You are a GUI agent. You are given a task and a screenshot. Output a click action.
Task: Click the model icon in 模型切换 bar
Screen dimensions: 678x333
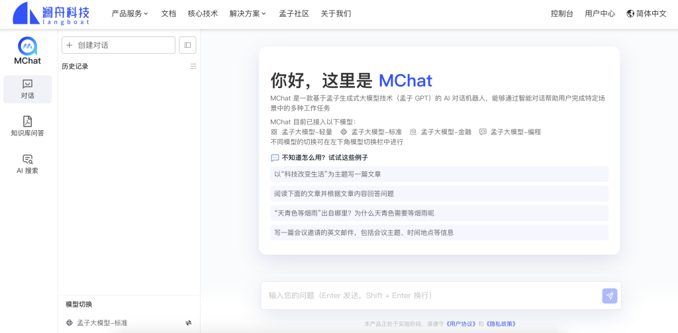(69, 322)
